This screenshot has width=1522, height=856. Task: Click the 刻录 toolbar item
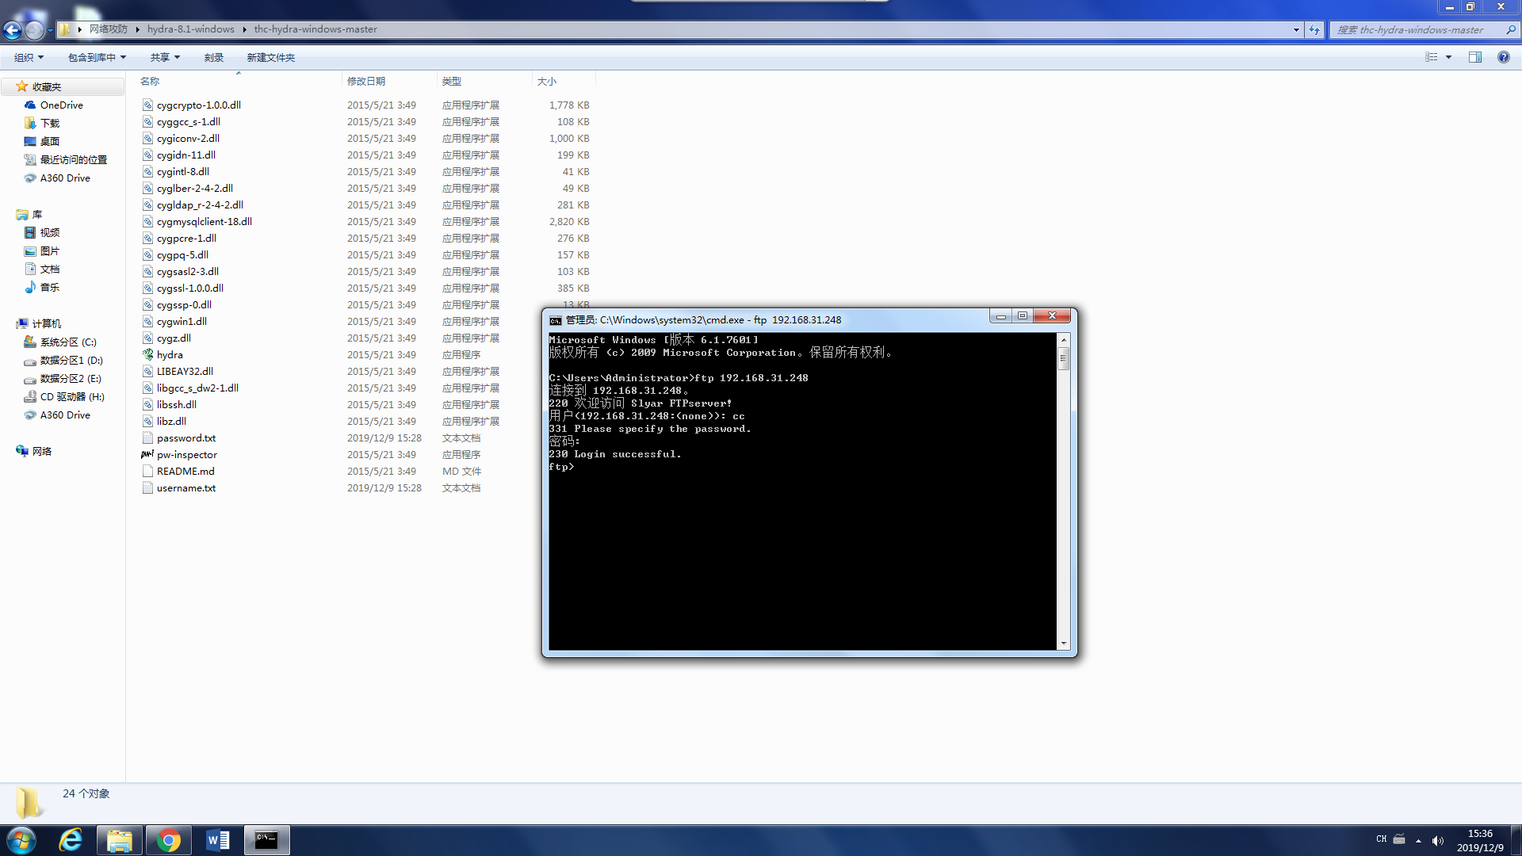pyautogui.click(x=213, y=57)
